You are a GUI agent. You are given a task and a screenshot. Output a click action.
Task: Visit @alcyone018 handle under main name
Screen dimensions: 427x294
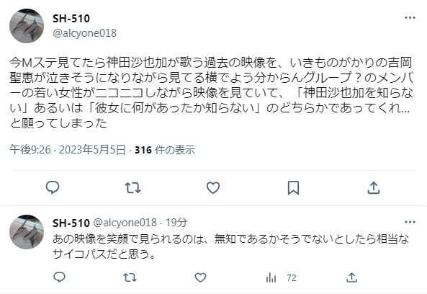(x=85, y=33)
